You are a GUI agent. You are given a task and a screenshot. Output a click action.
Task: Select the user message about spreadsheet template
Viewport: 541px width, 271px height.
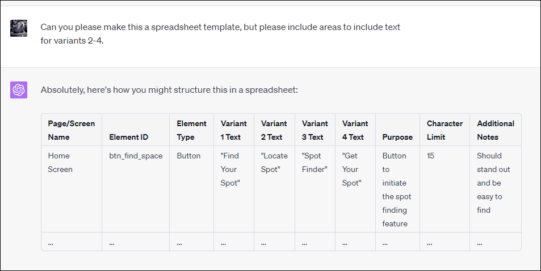[220, 34]
